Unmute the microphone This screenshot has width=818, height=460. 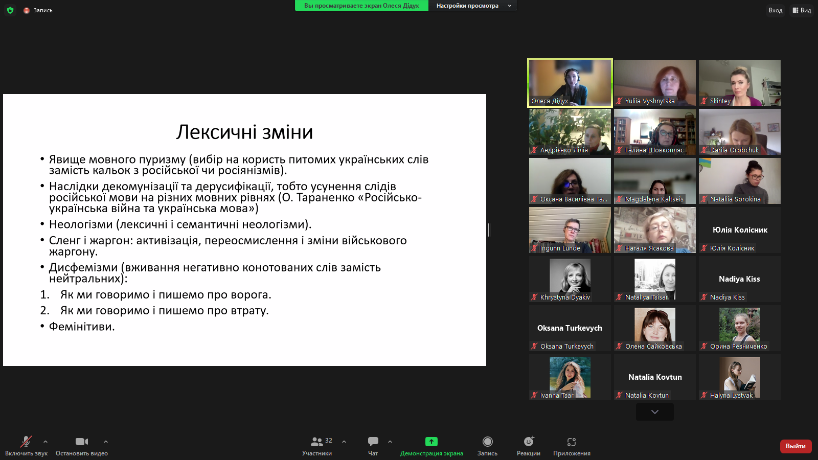tap(26, 442)
